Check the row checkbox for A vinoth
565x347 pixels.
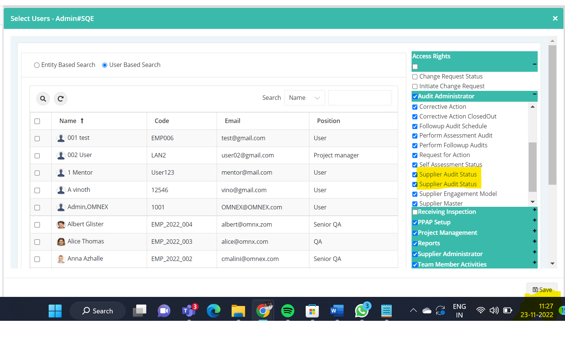coord(37,190)
